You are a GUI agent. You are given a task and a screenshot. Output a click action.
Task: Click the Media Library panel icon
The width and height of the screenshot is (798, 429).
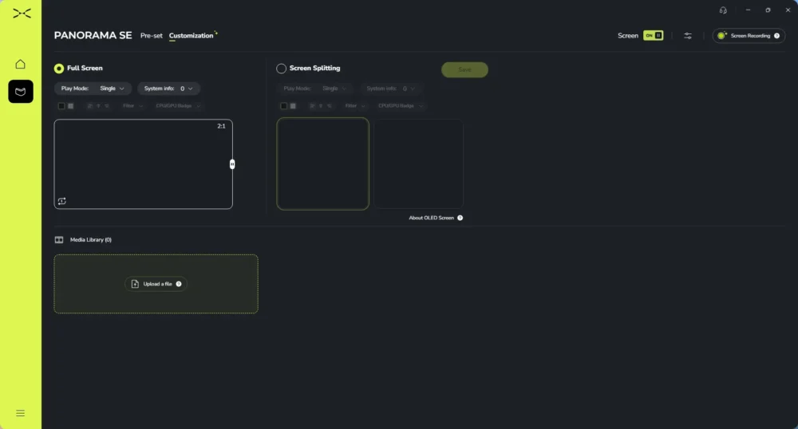click(59, 239)
